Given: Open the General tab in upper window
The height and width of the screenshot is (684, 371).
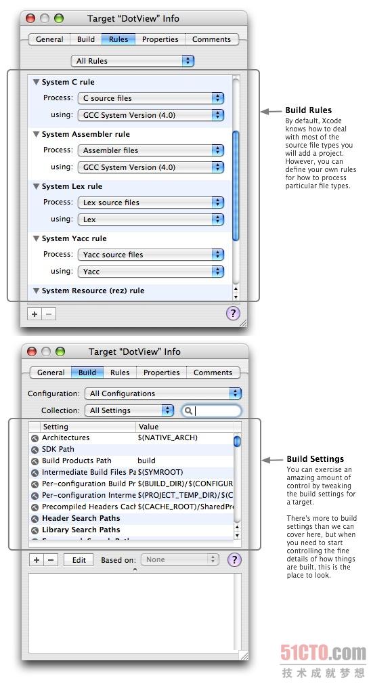Looking at the screenshot, I should (x=49, y=39).
